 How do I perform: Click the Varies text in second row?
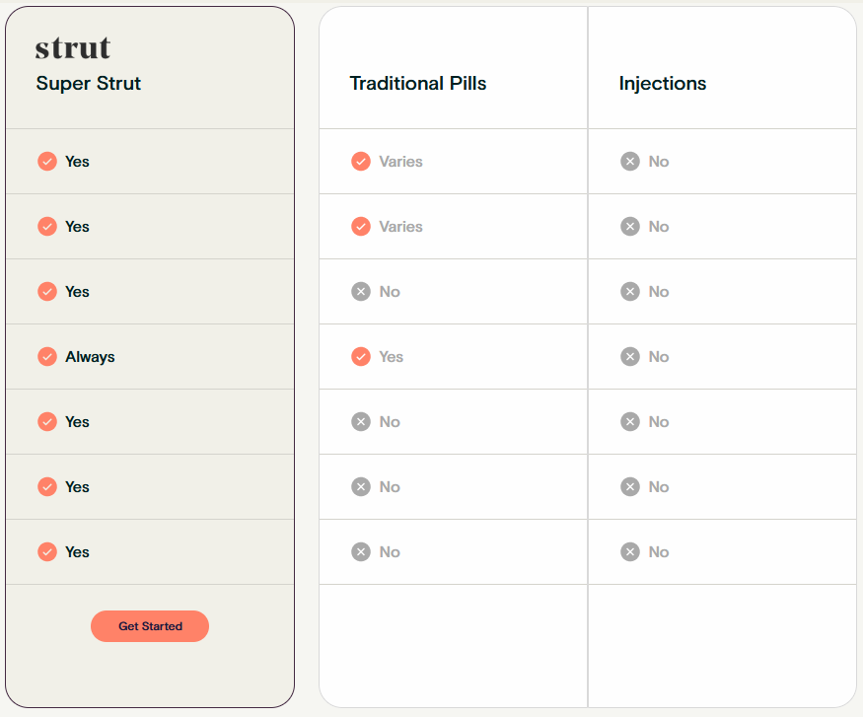(x=400, y=226)
